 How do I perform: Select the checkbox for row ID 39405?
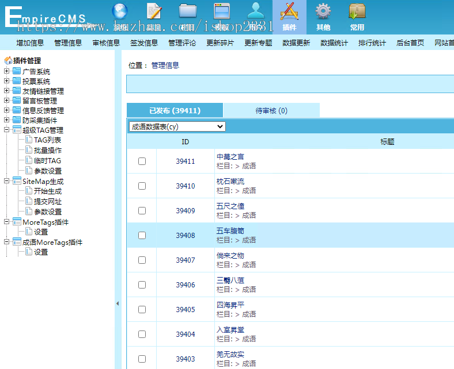point(142,310)
